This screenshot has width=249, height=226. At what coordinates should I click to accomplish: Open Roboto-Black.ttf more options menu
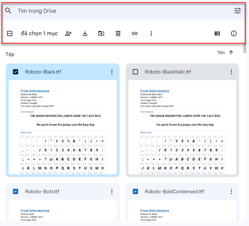pos(112,72)
